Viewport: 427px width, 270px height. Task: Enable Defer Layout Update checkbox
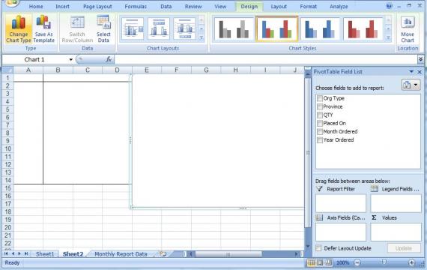point(318,248)
